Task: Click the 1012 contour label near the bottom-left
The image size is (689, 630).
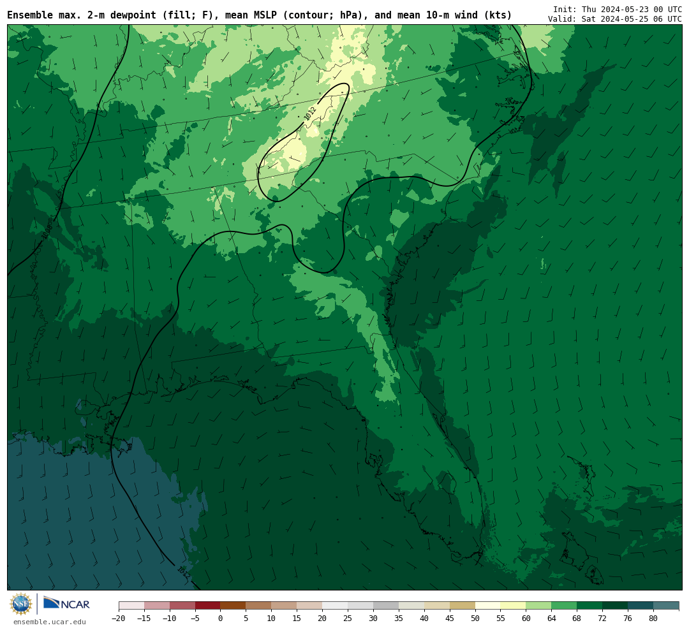Action: (x=183, y=571)
